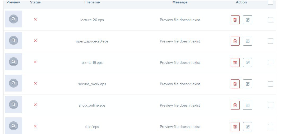Edit the lecture-20.eps entry
The height and width of the screenshot is (134, 281).
point(248,20)
